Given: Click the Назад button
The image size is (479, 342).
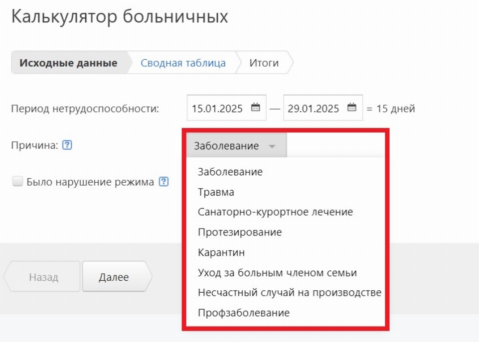Looking at the screenshot, I should [x=43, y=277].
